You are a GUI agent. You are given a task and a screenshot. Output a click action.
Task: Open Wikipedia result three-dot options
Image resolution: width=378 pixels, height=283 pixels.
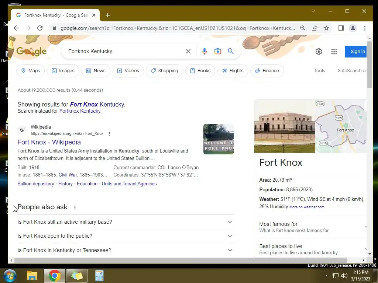[x=109, y=133]
